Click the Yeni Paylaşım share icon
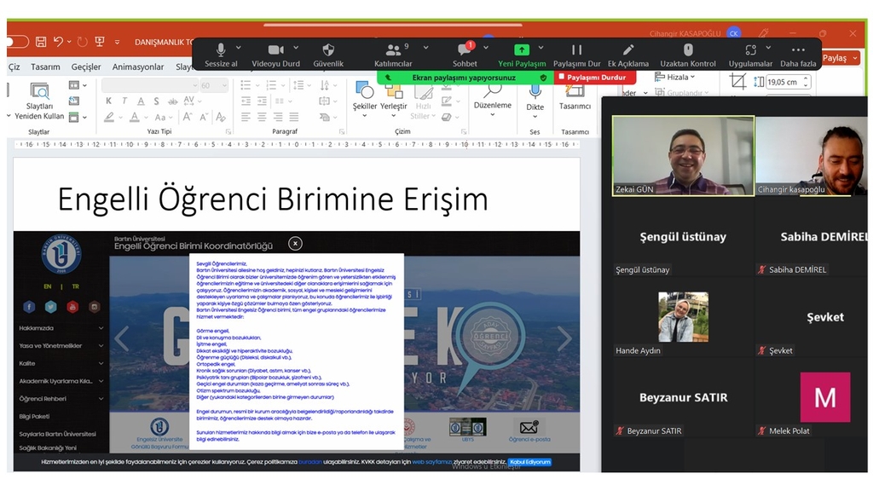873x491 pixels. pyautogui.click(x=522, y=50)
